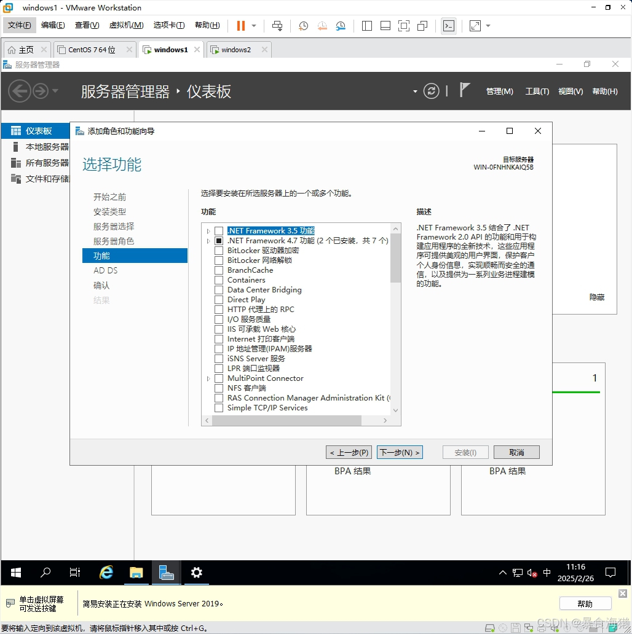Open the power options dropdown beside pause

point(254,26)
